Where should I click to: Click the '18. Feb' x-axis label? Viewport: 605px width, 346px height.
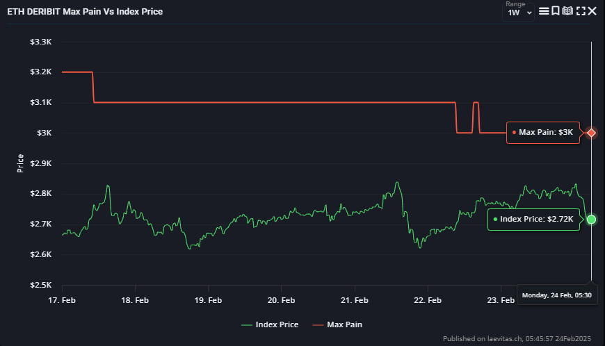(135, 301)
